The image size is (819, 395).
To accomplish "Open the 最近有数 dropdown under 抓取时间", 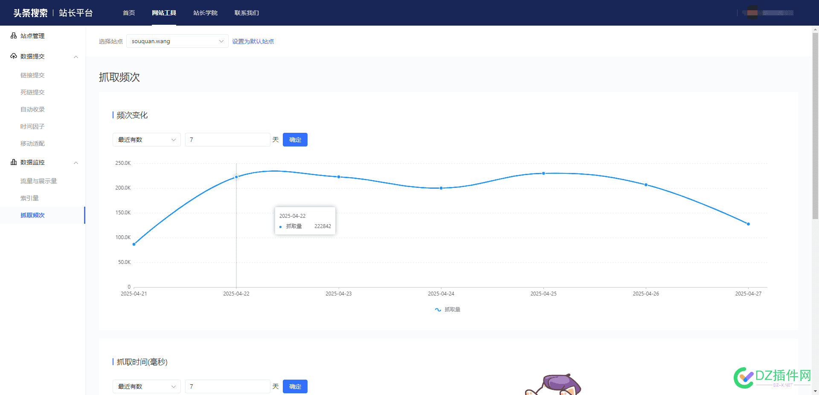I will click(147, 386).
